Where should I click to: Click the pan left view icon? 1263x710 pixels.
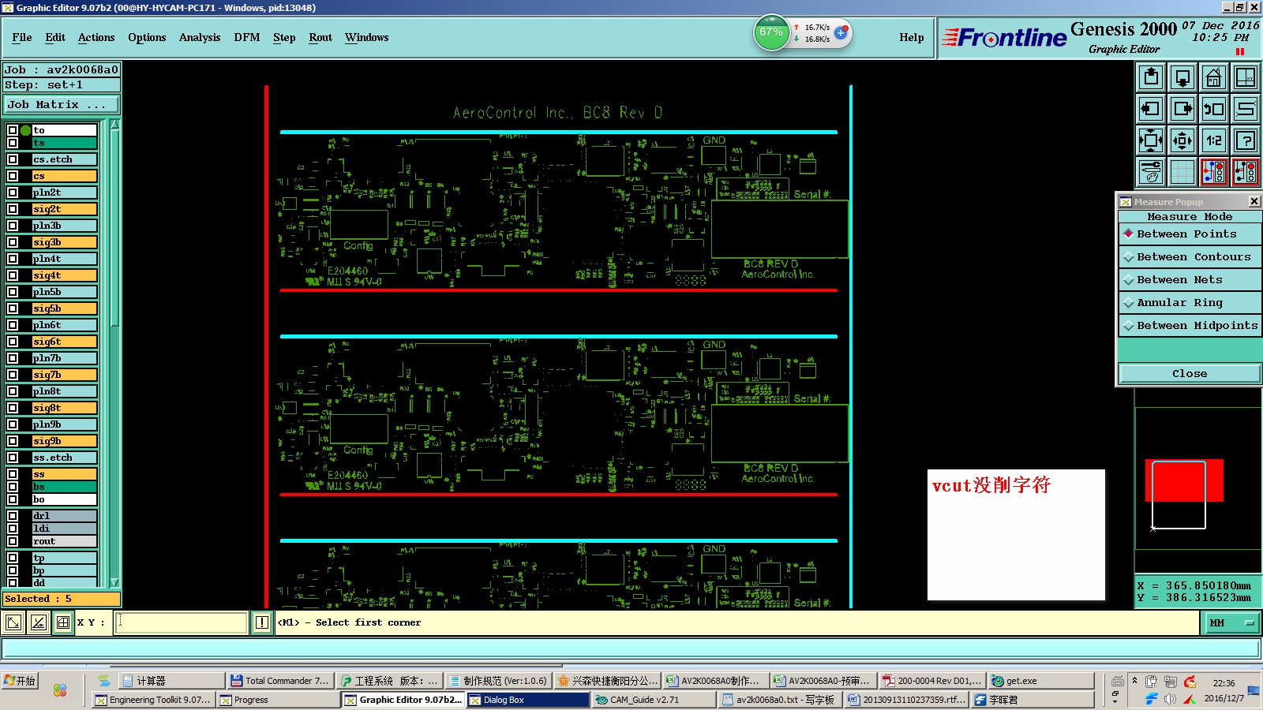[1151, 109]
